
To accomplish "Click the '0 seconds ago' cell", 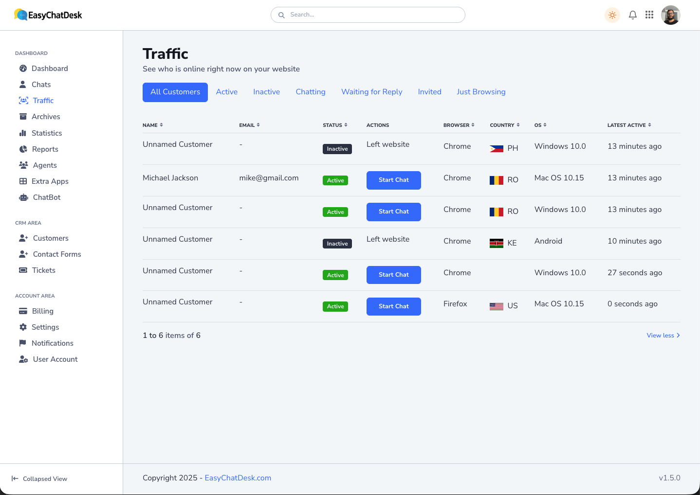I will click(x=632, y=304).
